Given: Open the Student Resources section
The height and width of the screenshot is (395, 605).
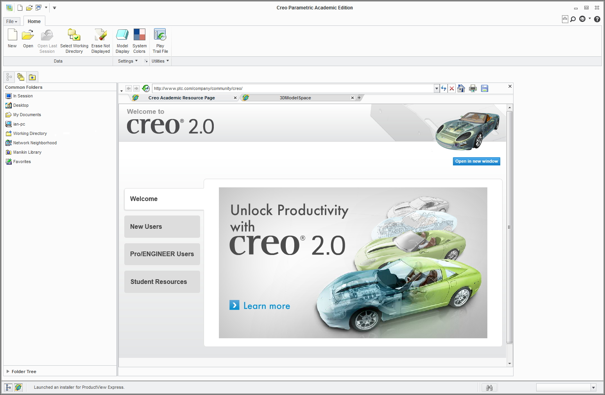Looking at the screenshot, I should [x=162, y=282].
